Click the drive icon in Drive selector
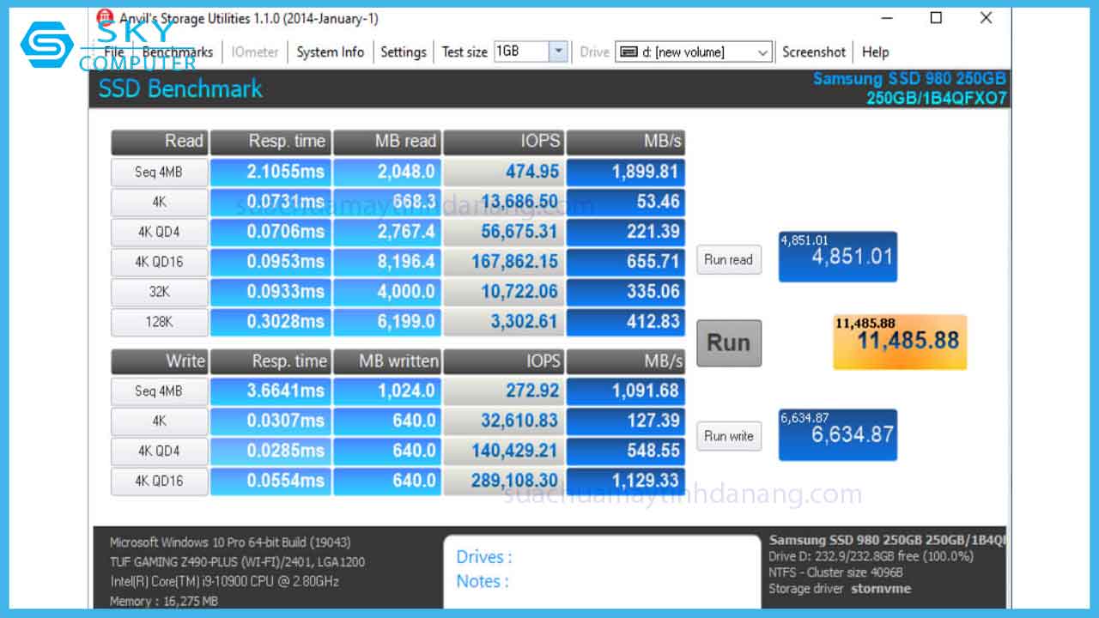The image size is (1099, 618). 628,52
